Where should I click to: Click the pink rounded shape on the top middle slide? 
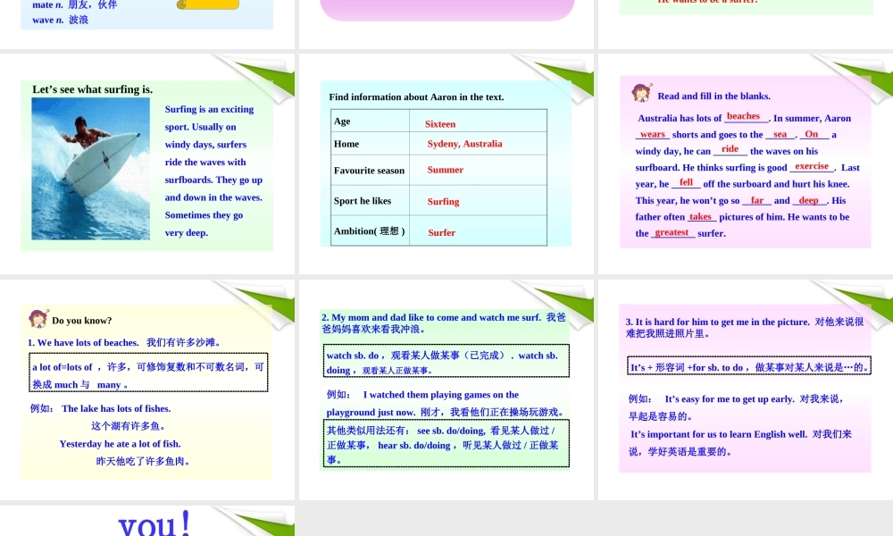pos(447,10)
